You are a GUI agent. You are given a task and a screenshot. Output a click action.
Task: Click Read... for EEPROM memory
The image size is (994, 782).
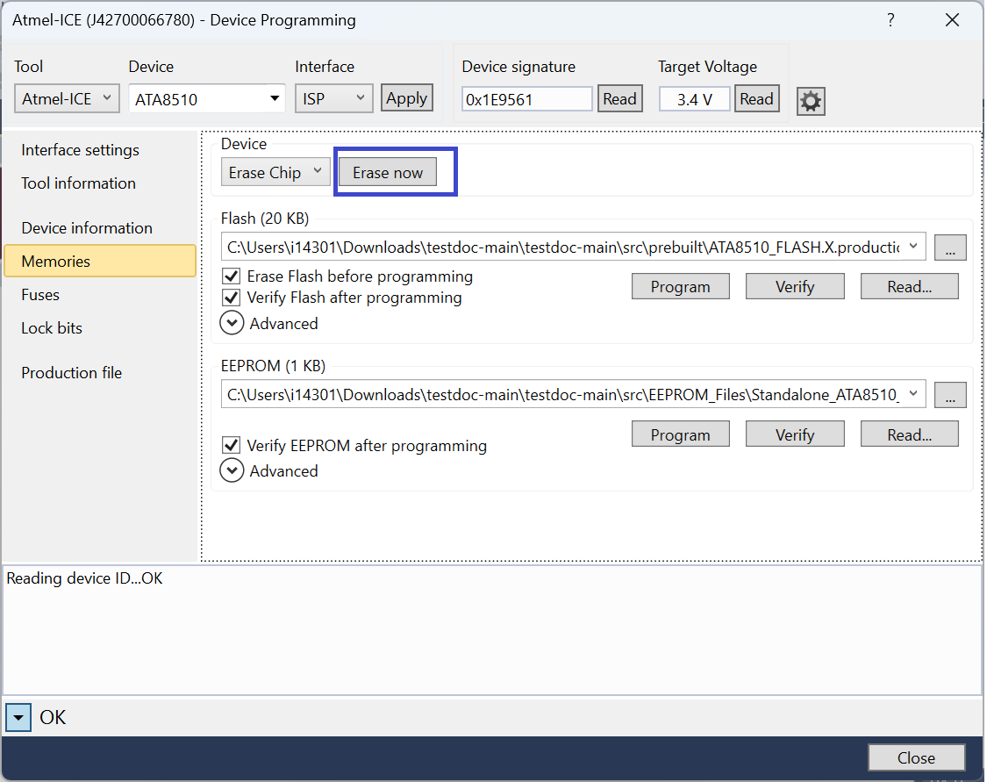coord(910,434)
